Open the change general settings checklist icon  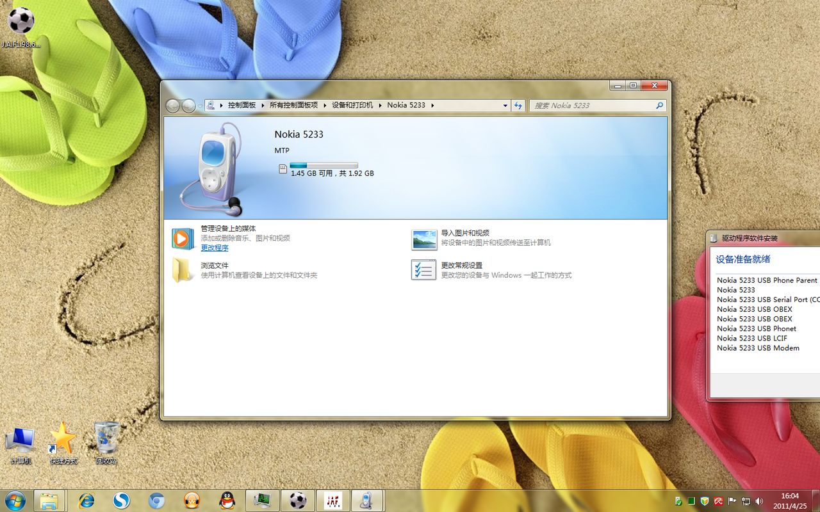click(423, 270)
